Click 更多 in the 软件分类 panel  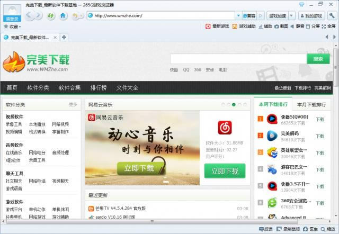pyautogui.click(x=73, y=105)
